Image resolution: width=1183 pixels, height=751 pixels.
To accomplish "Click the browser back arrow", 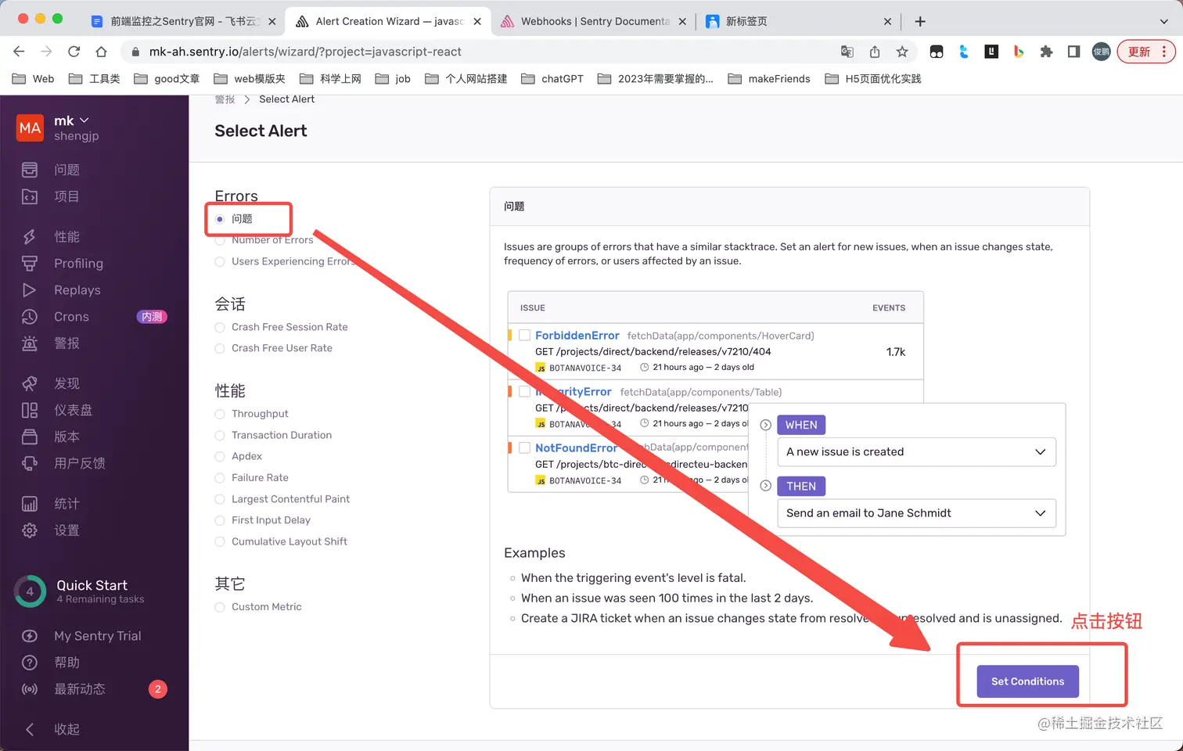I will [19, 52].
